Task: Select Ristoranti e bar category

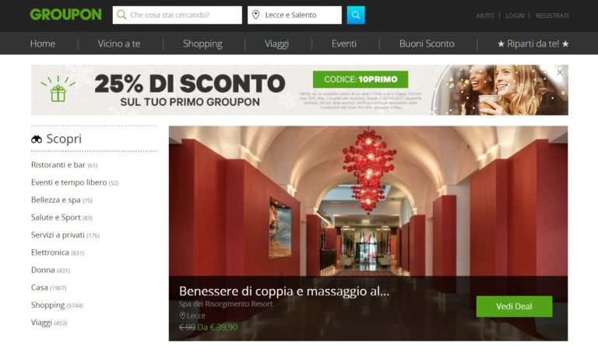Action: pos(58,165)
